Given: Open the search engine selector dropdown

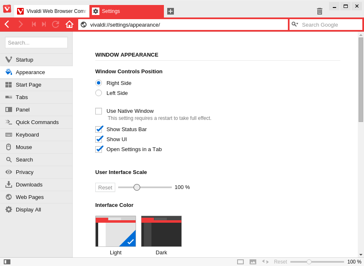Looking at the screenshot, I should pos(295,24).
